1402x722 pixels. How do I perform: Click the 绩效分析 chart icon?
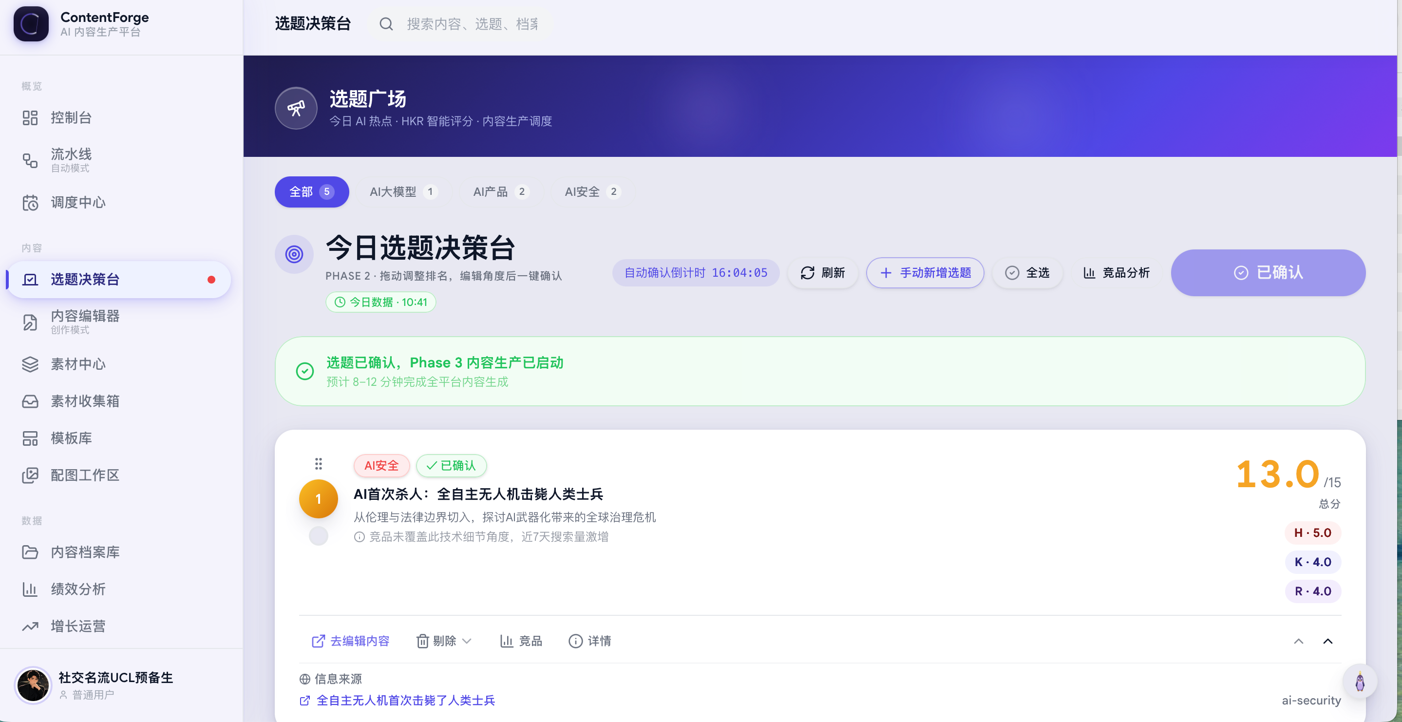pyautogui.click(x=30, y=589)
